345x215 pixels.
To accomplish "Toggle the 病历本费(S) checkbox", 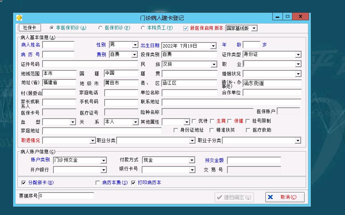I will coord(98,183).
